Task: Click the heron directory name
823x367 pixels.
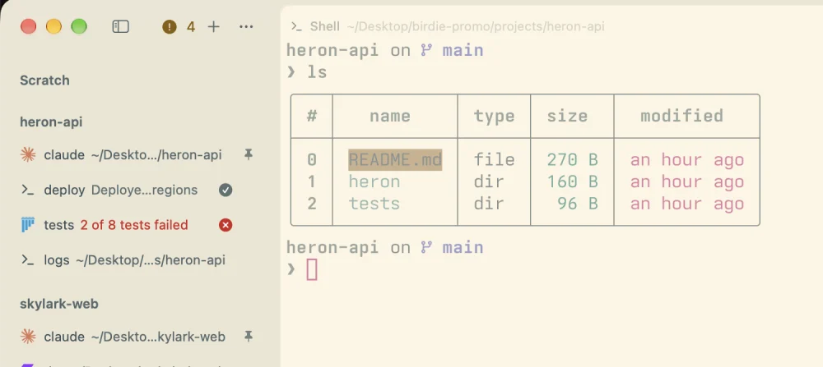Action: point(374,181)
